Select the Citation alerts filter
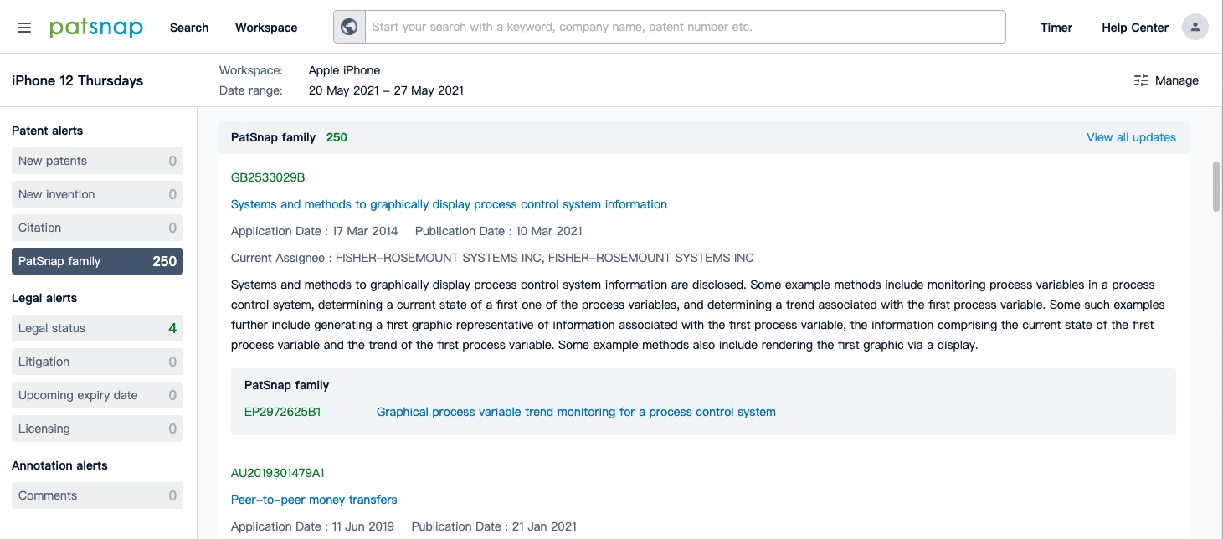This screenshot has width=1223, height=539. [x=97, y=228]
